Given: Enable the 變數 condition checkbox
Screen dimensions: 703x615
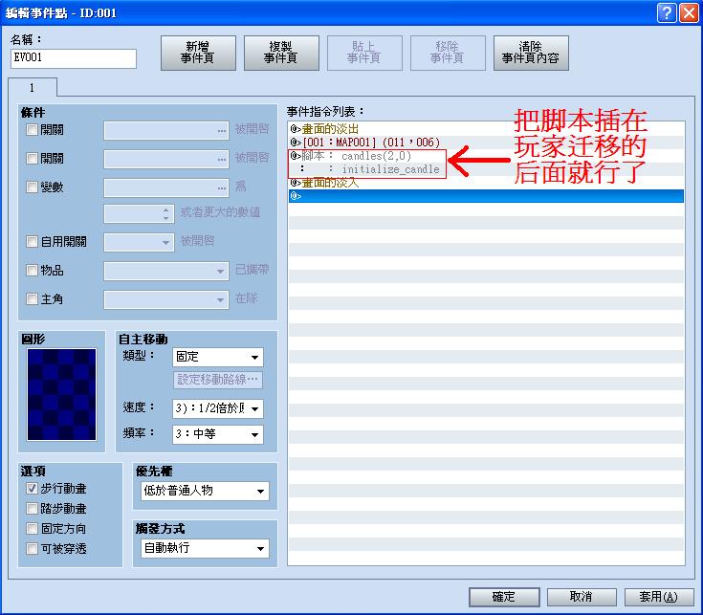Looking at the screenshot, I should tap(32, 187).
